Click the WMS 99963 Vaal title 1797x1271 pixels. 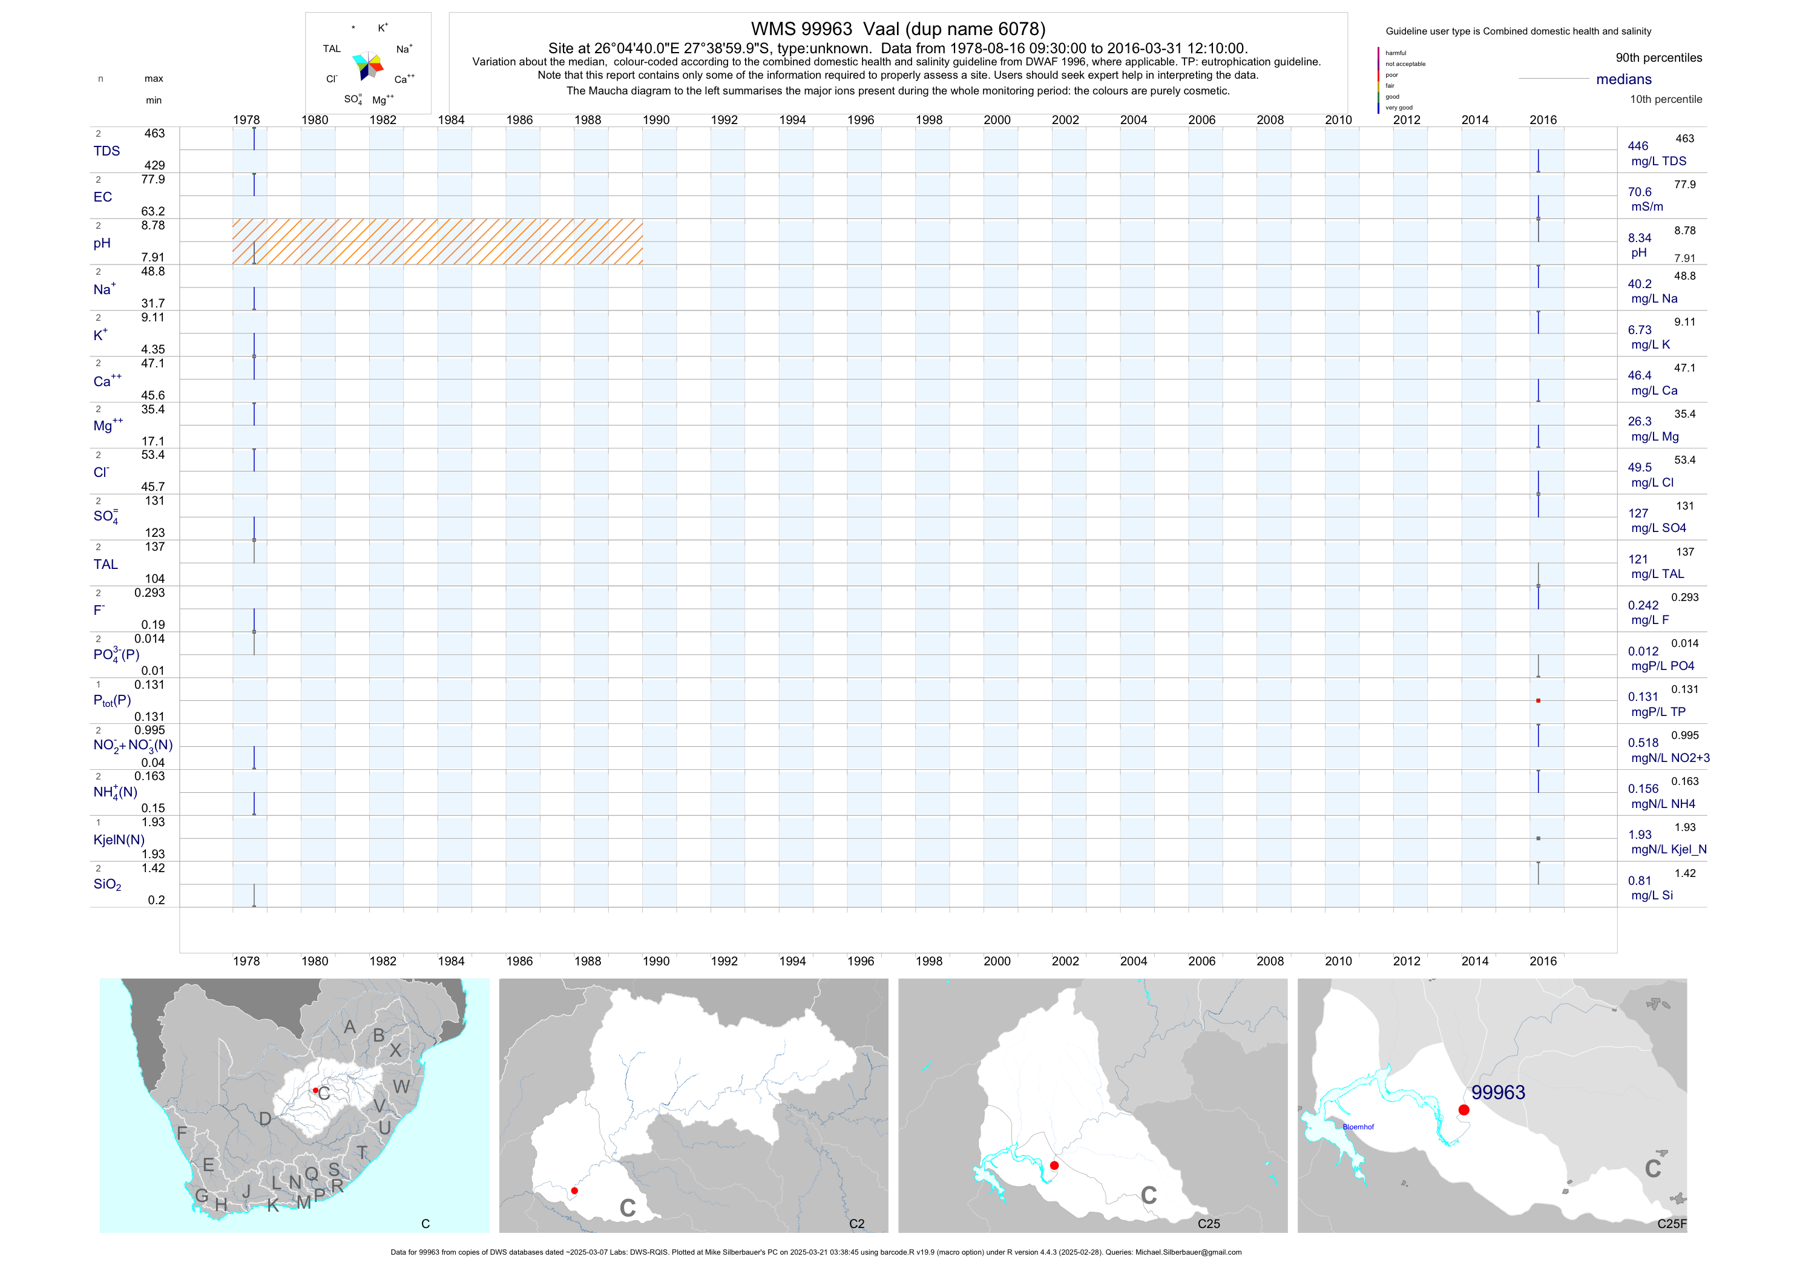click(x=898, y=29)
